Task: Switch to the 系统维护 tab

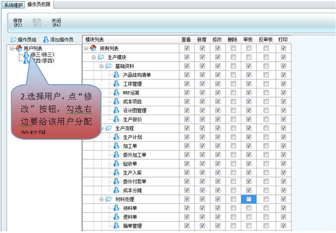Action: point(13,5)
